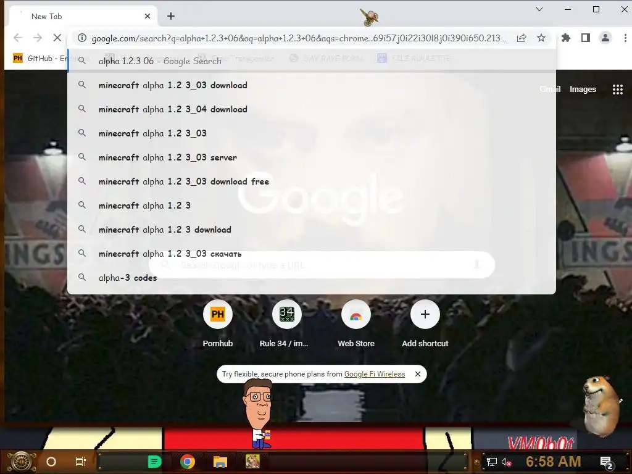632x474 pixels.
Task: Open the green notes app on taskbar
Action: (x=154, y=462)
